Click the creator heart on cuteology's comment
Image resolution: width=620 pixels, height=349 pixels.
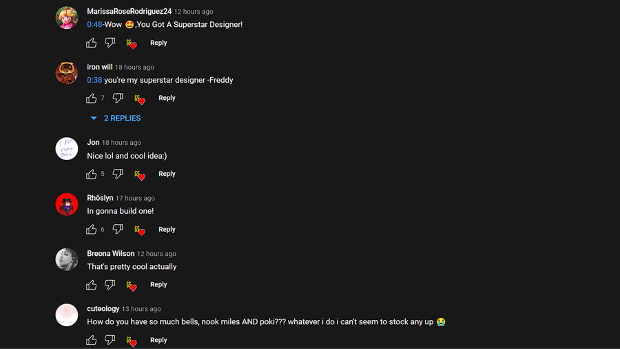click(x=132, y=341)
